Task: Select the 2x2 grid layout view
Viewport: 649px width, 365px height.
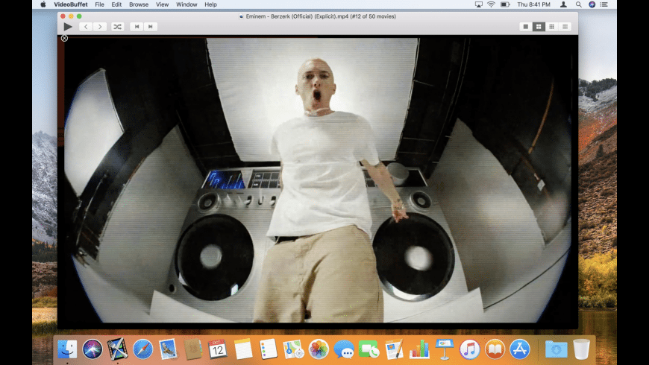Action: pyautogui.click(x=539, y=27)
